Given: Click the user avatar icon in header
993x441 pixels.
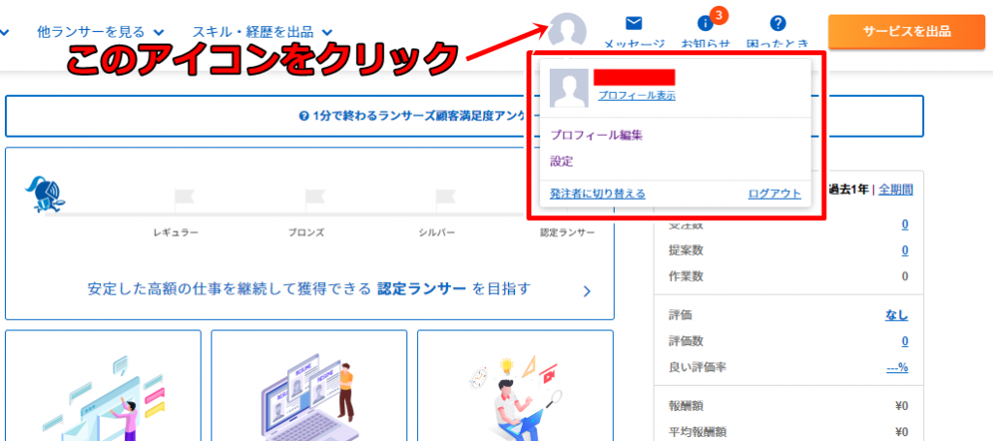Looking at the screenshot, I should (566, 32).
